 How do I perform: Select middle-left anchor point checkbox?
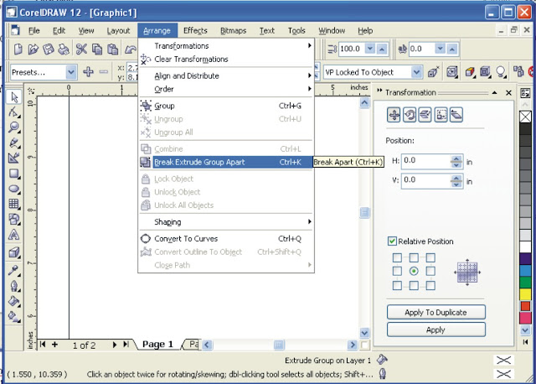(397, 271)
